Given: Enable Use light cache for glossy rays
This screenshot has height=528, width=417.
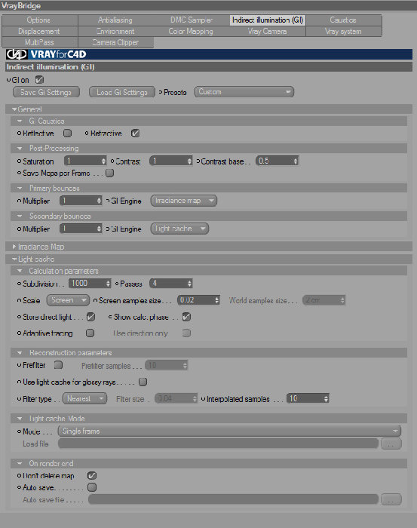Looking at the screenshot, I should pyautogui.click(x=143, y=382).
